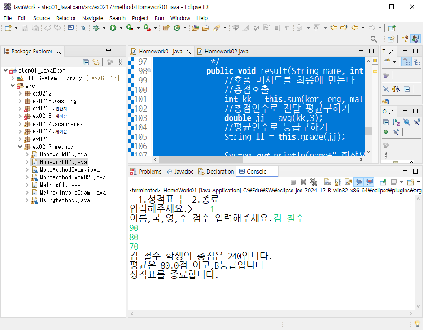Remove Launch with console X icon

click(x=304, y=182)
